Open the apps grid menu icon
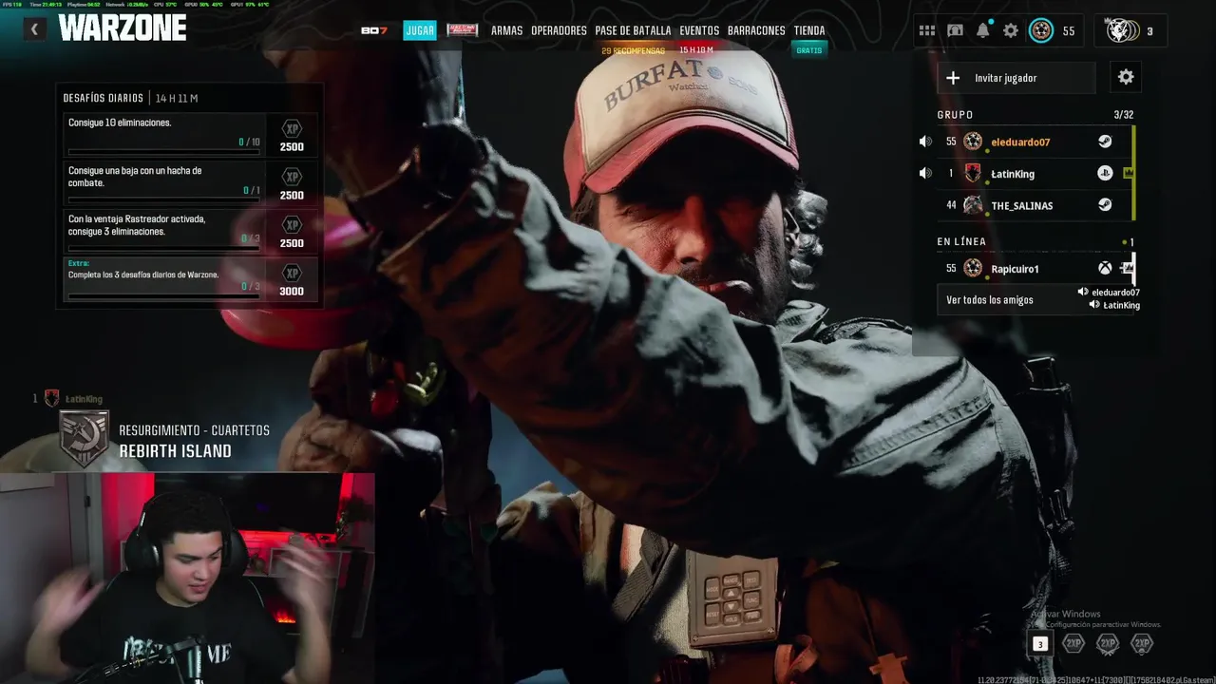 tap(927, 30)
